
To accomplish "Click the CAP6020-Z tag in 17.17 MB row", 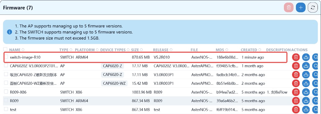I will [112, 66].
